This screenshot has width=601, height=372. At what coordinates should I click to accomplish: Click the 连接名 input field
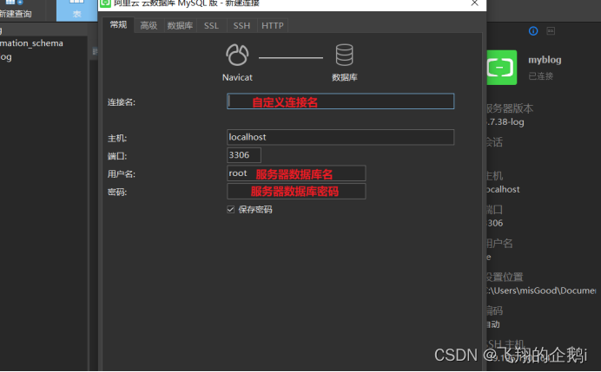pos(340,101)
